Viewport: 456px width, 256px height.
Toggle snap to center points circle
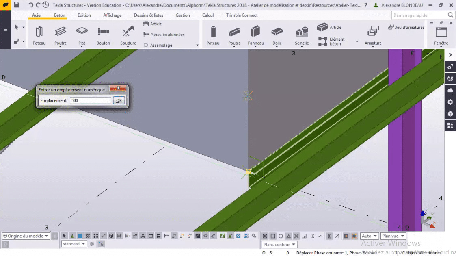click(x=281, y=236)
